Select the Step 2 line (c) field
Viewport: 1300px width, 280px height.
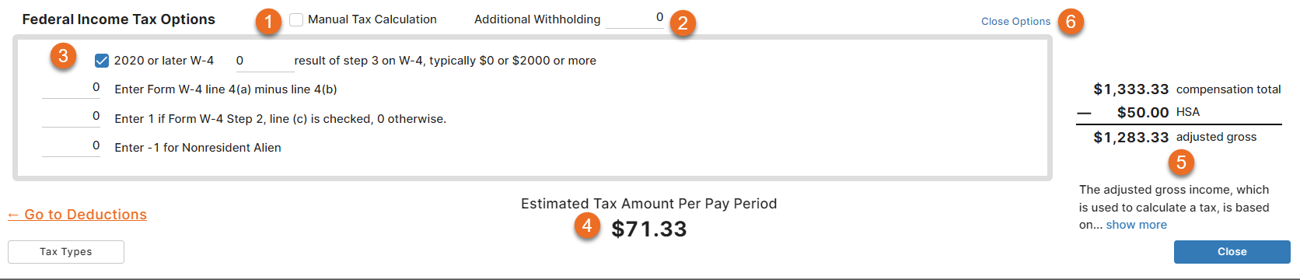(x=71, y=117)
